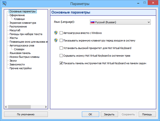Click tree's horizontal scrollbar right arrow
Image resolution: width=160 pixels, height=121 pixels.
(46, 107)
